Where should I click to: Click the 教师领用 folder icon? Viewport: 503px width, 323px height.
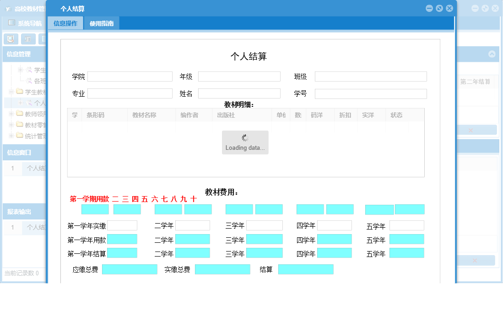click(x=20, y=114)
